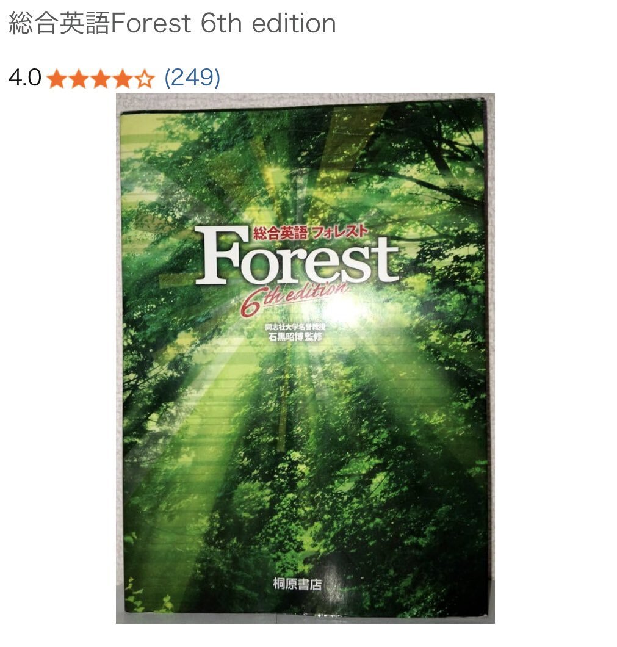Click the 4.0 rating score
Screen dimensions: 617x647
point(25,78)
